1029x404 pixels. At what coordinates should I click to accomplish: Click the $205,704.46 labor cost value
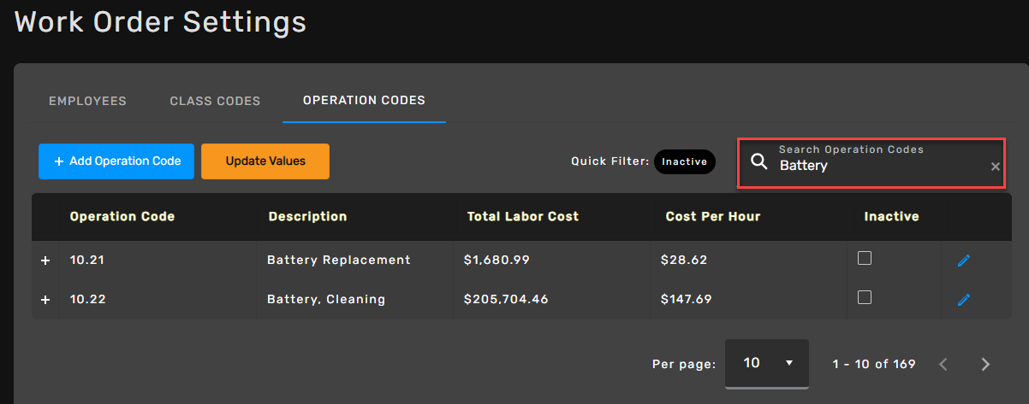(506, 299)
